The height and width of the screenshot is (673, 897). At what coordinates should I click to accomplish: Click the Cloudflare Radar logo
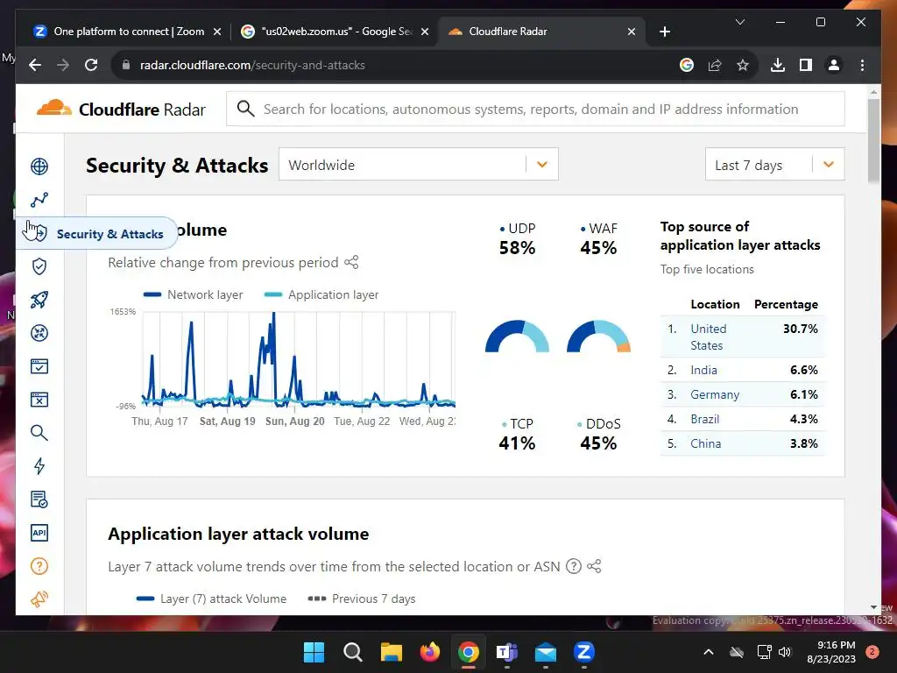(121, 109)
